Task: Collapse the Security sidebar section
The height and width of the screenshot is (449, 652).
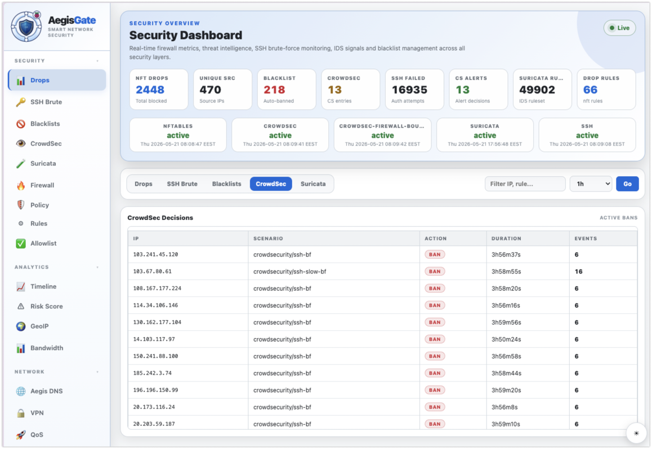Action: 98,61
